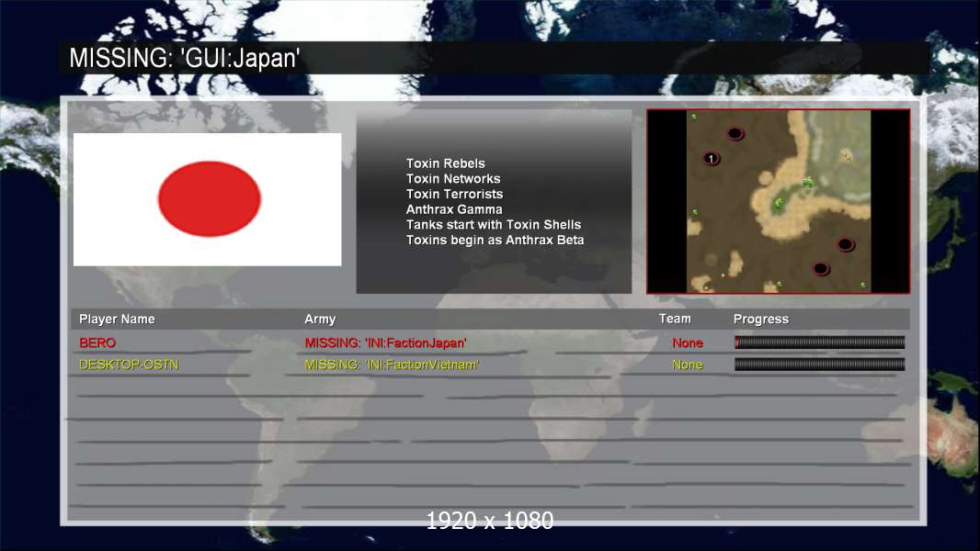Click the 'Toxin Terrorists' text line
This screenshot has width=980, height=551.
coord(454,194)
